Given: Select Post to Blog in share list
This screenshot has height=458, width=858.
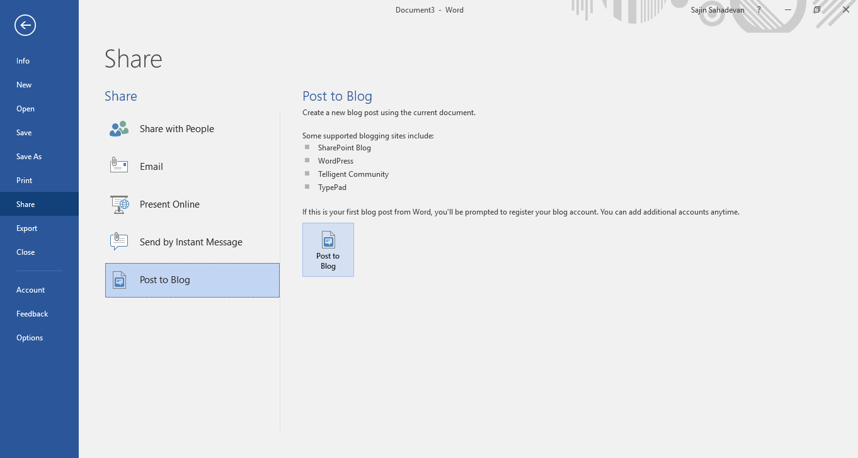Looking at the screenshot, I should point(192,280).
